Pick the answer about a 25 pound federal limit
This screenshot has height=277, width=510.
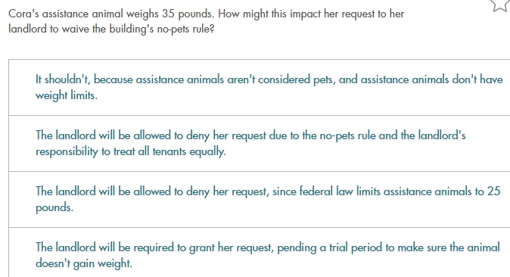[x=260, y=199]
